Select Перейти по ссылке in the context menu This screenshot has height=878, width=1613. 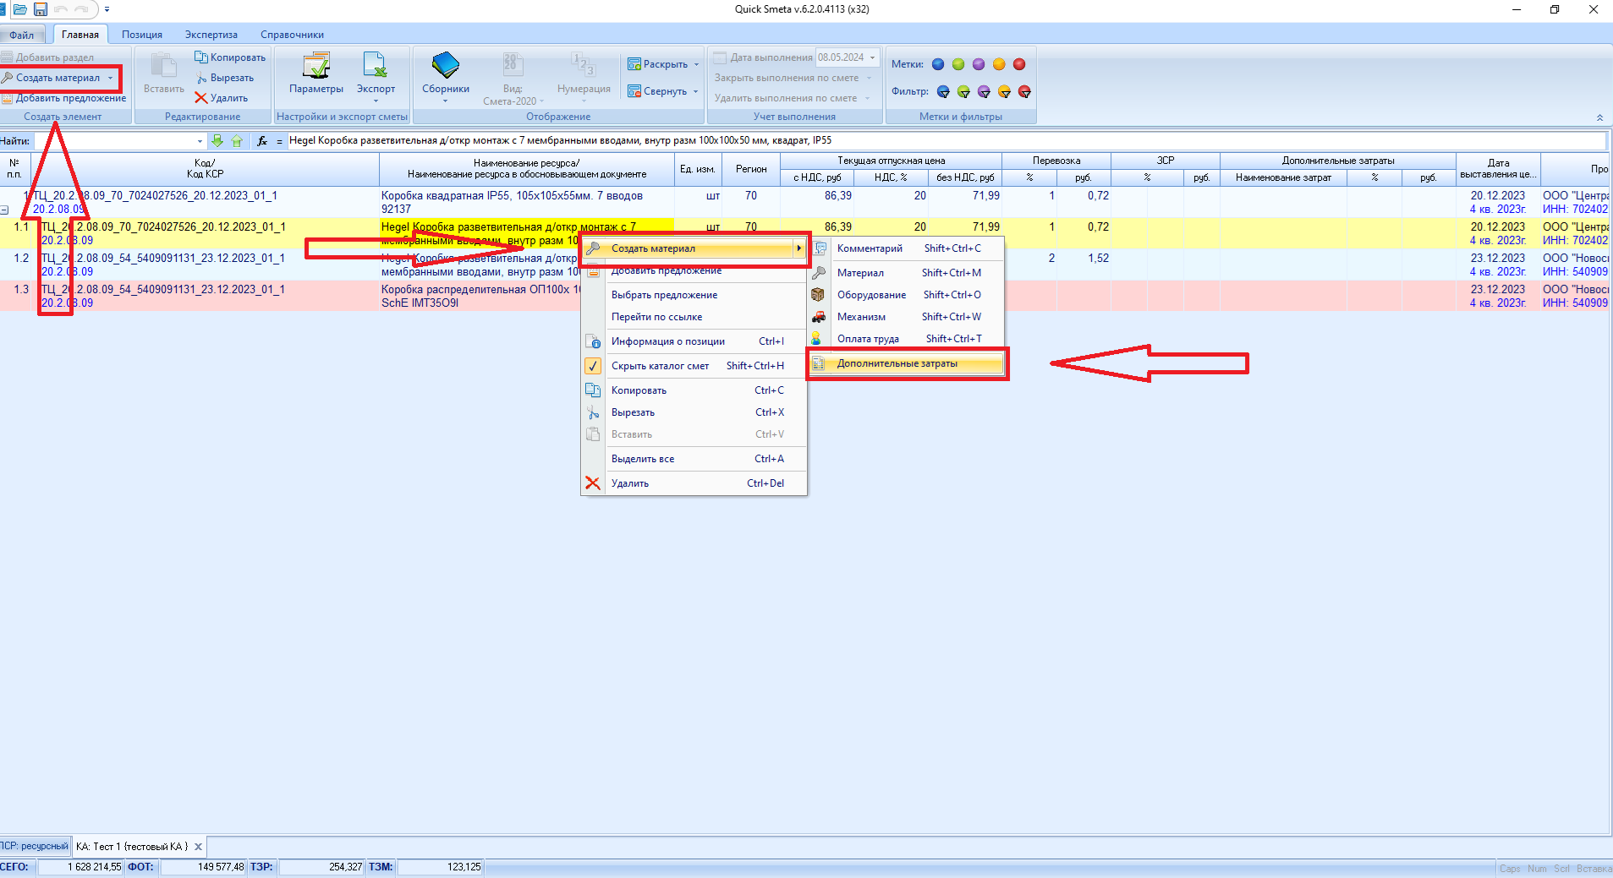694,317
